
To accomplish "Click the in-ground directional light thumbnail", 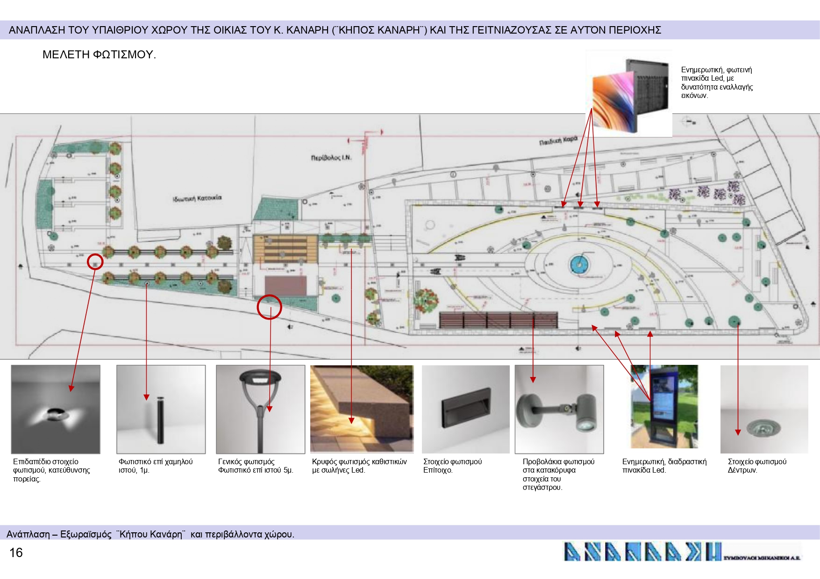I will pos(56,409).
